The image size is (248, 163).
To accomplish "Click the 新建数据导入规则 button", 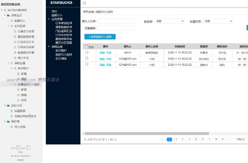I will [100, 37].
